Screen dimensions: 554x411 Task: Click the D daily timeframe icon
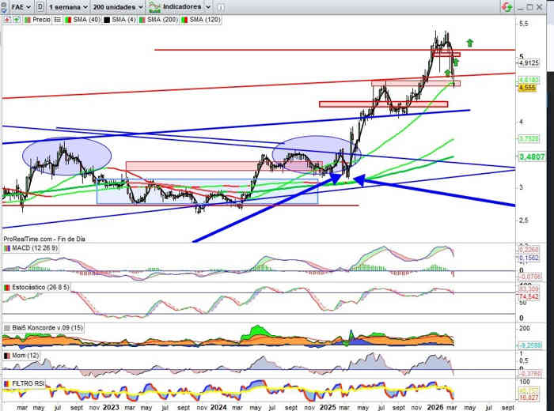point(40,6)
